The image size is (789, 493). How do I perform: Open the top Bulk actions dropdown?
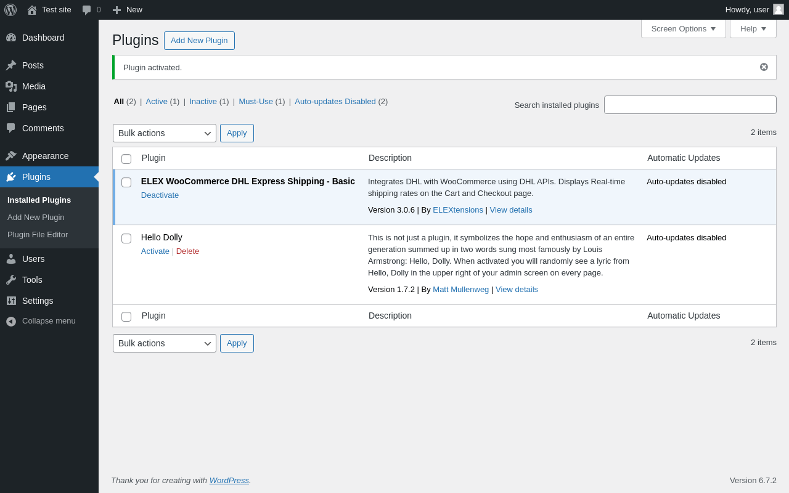point(164,133)
